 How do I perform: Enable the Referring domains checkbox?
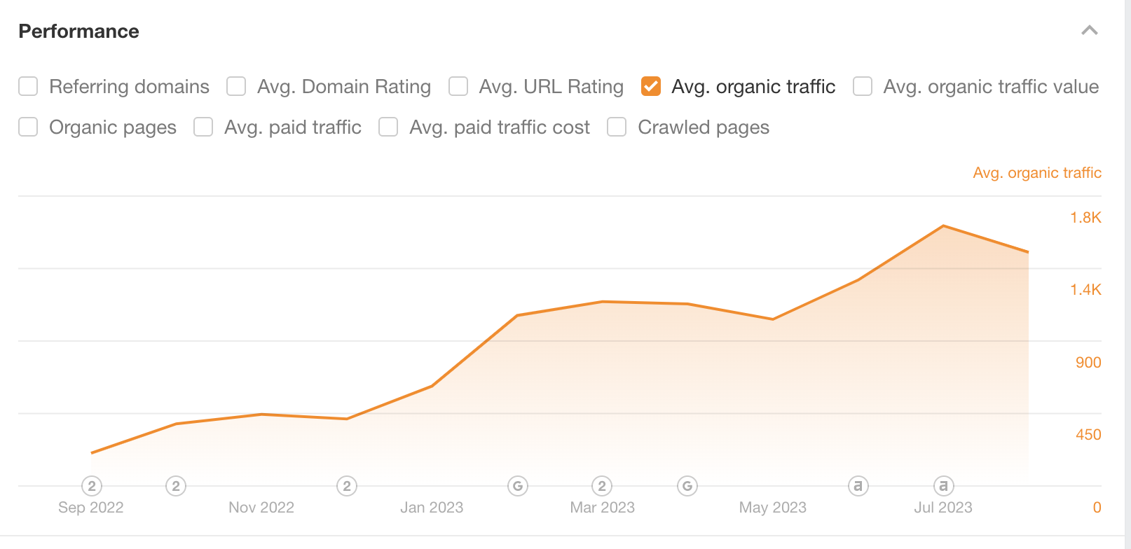[28, 86]
